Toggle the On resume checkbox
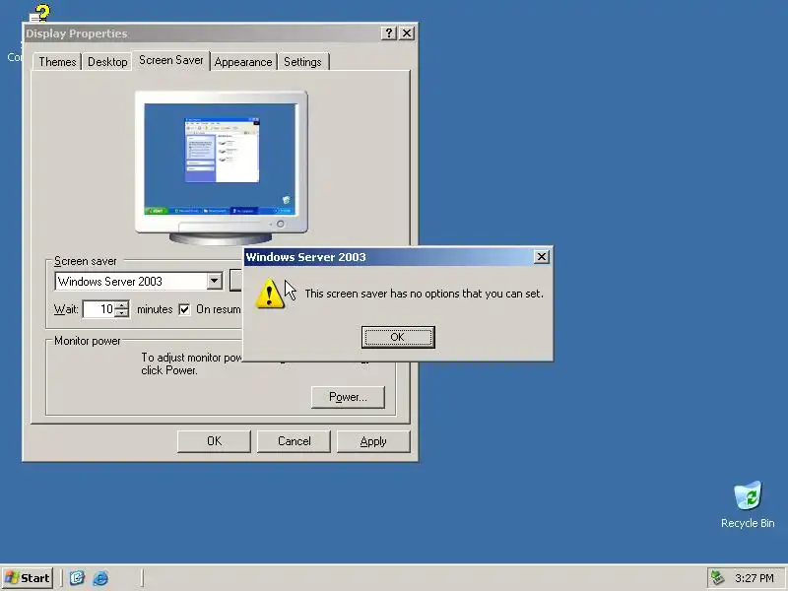Screen dimensions: 788x591 [x=184, y=309]
